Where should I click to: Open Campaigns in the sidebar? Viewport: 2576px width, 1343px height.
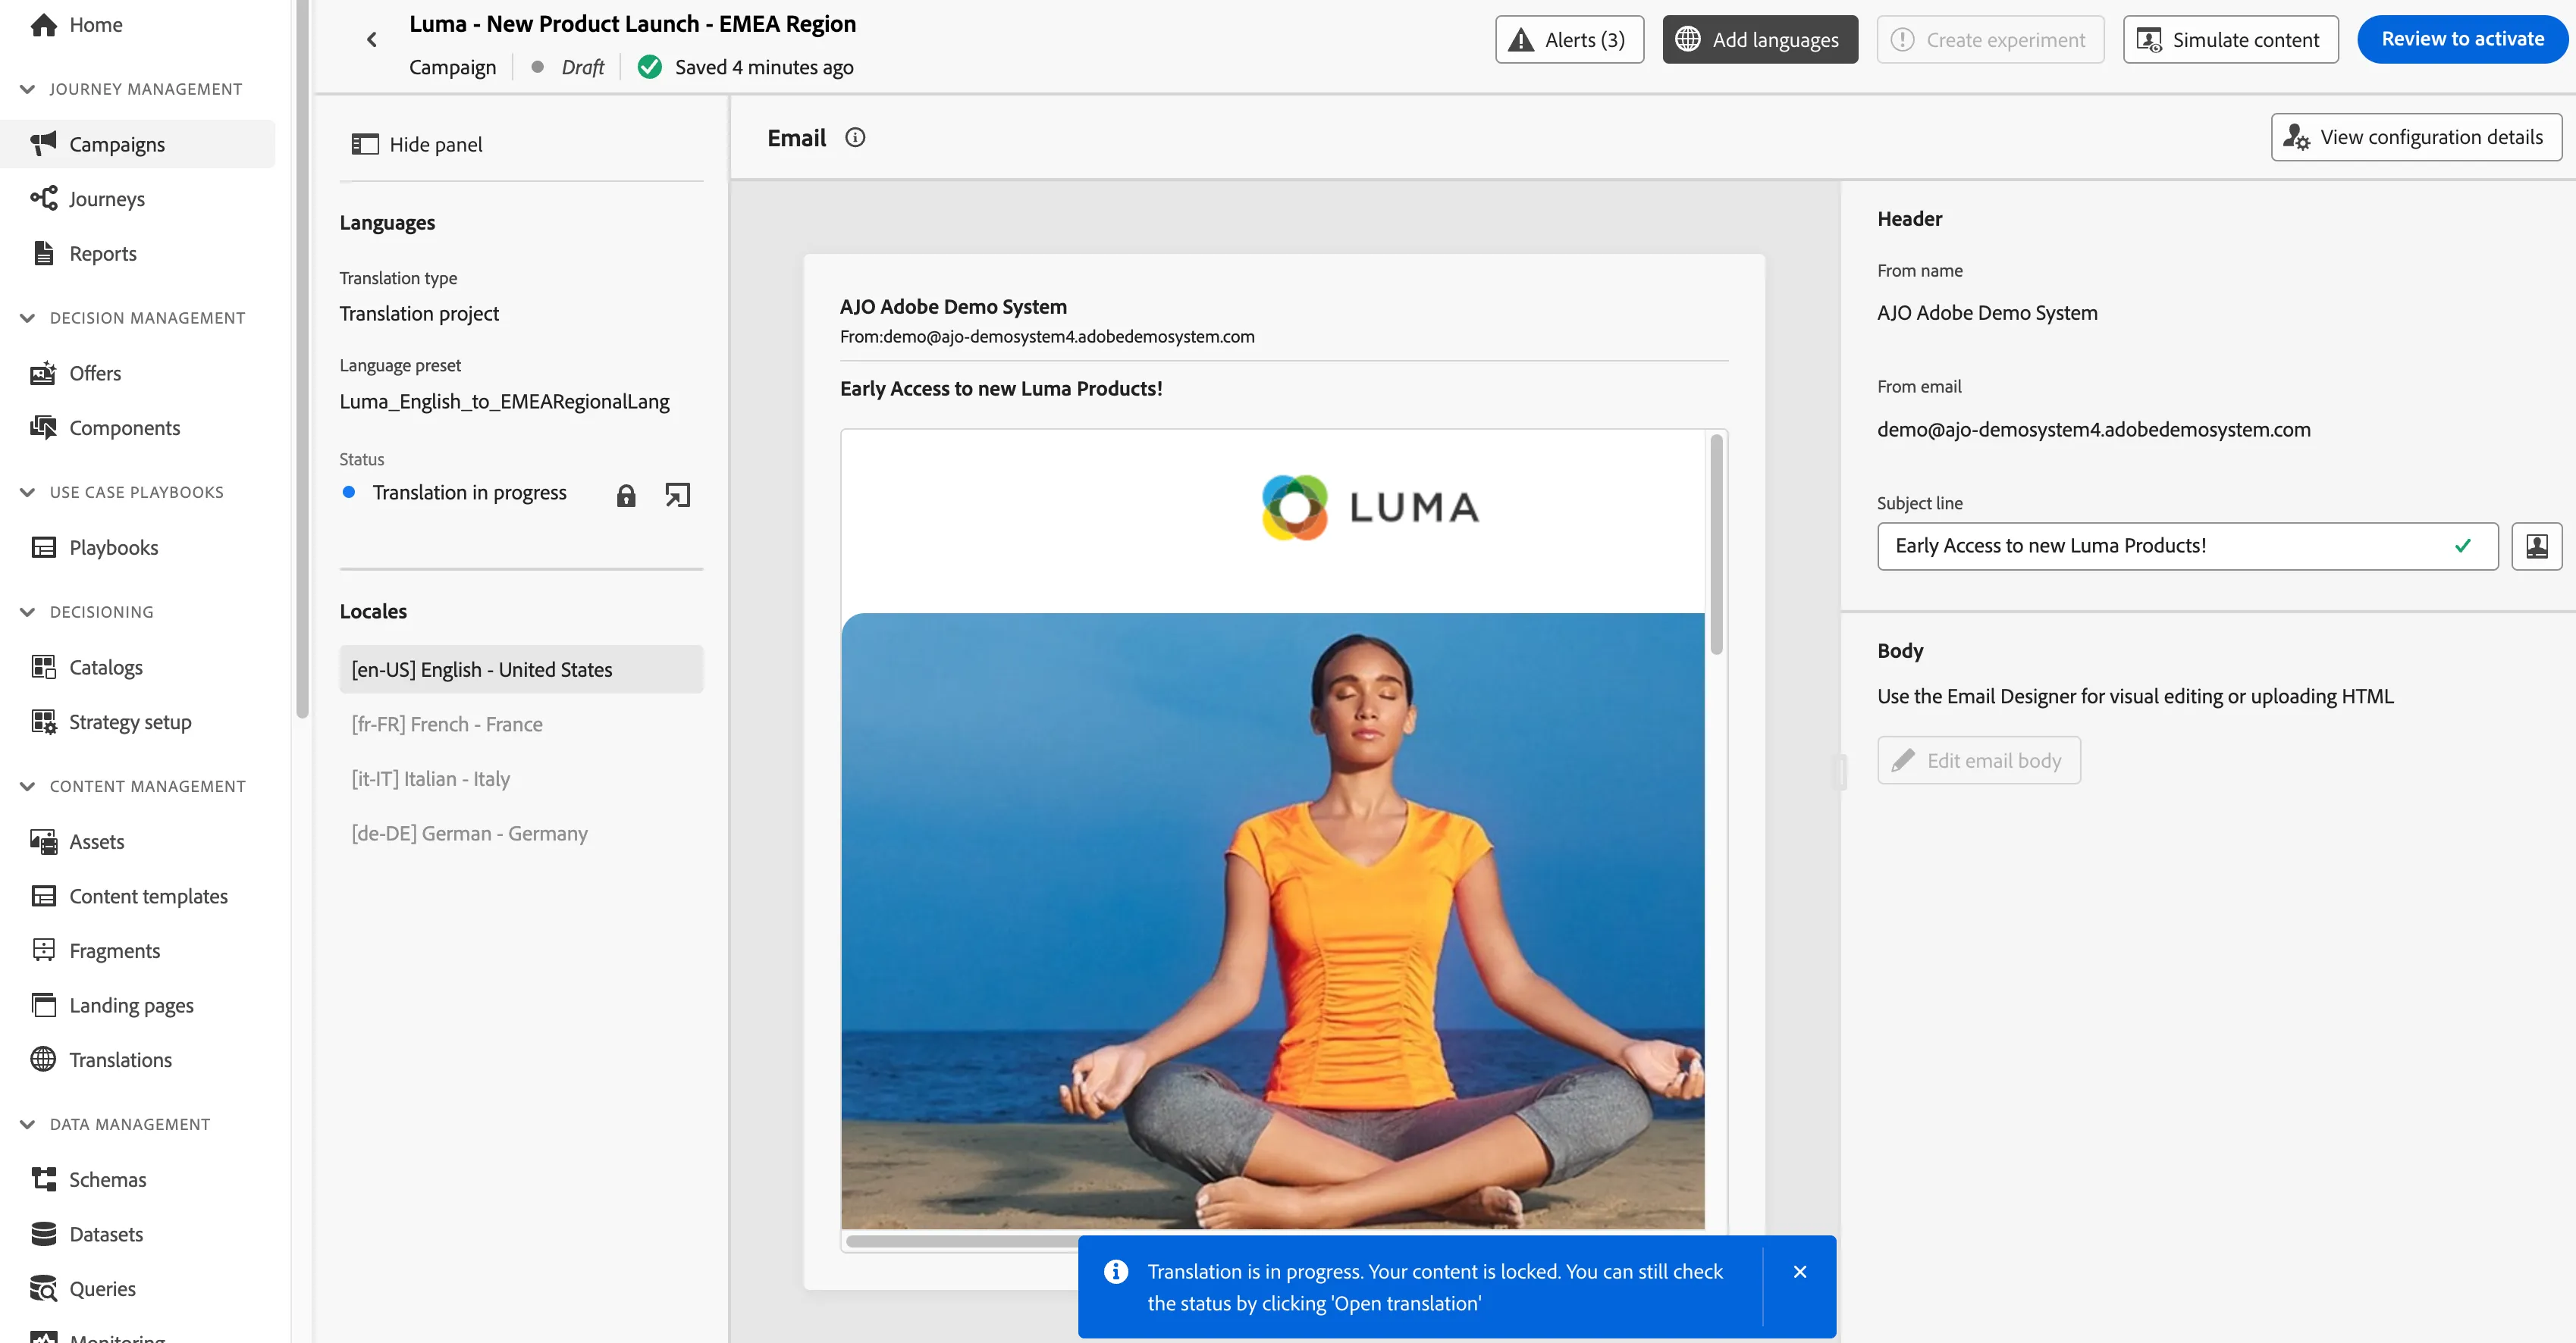138,145
